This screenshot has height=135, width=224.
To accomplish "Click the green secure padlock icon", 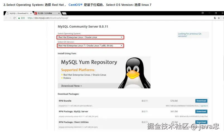I will click(19, 18).
